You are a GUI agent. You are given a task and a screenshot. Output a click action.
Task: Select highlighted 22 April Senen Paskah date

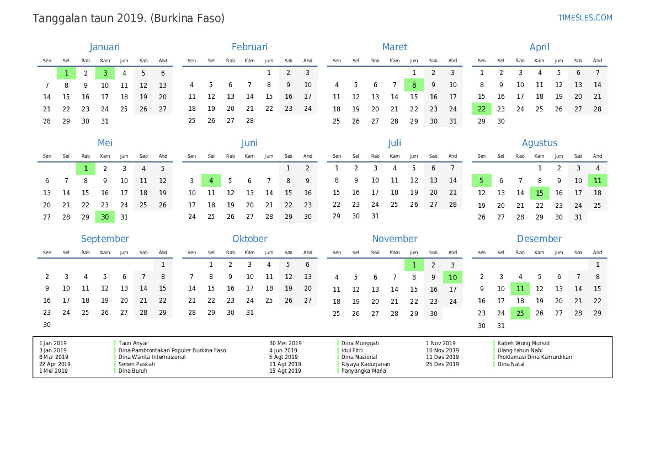pos(482,109)
